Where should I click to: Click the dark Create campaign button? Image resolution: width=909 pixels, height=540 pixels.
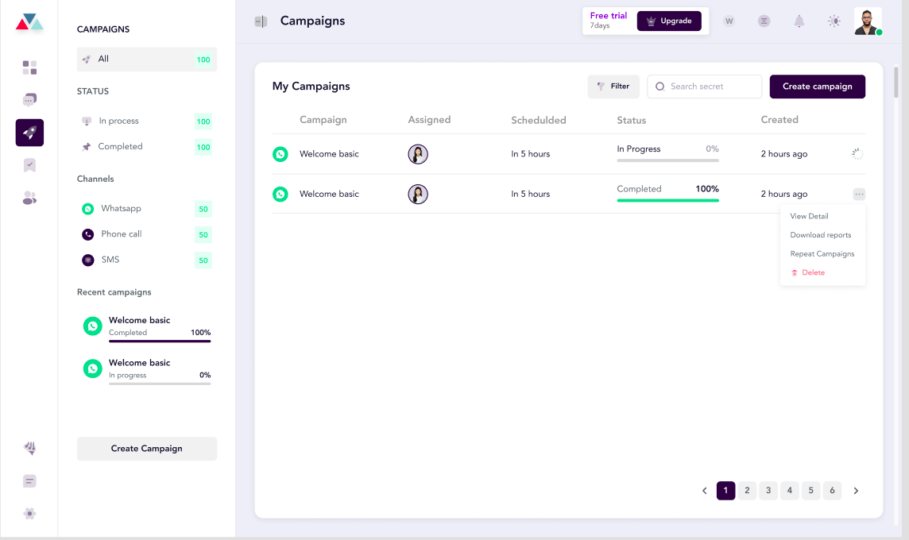point(818,87)
